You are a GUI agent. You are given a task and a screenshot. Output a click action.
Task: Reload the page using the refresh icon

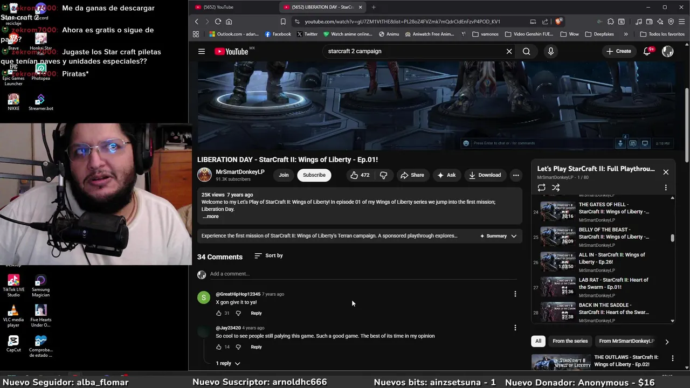click(x=218, y=22)
